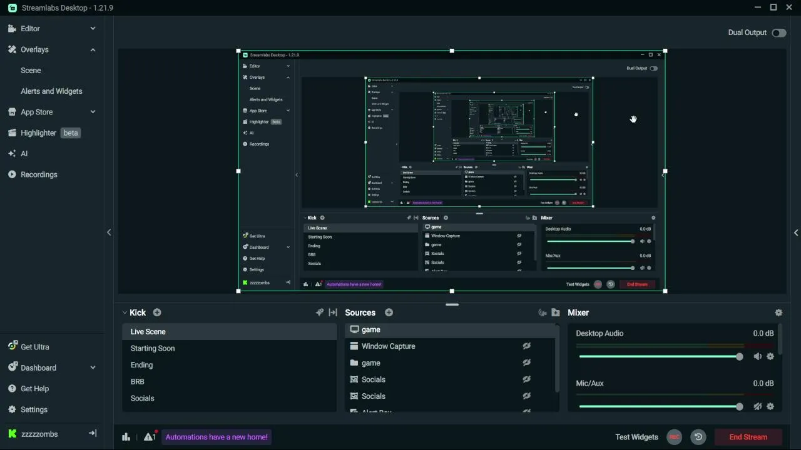
Task: Expand the App Store menu chevron
Action: point(93,112)
